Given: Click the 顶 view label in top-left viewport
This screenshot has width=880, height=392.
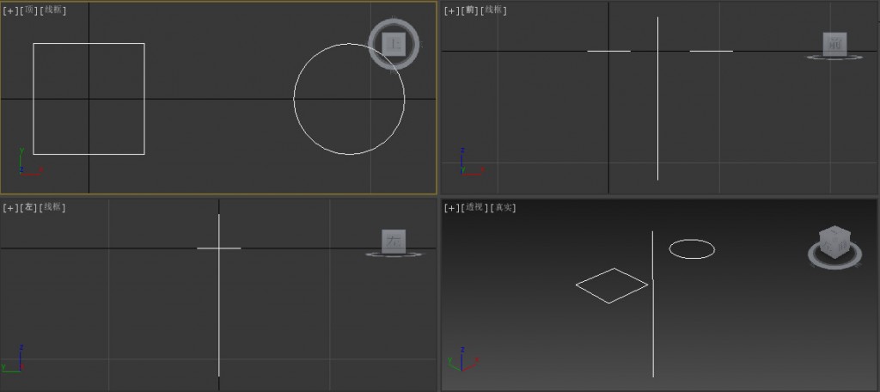Looking at the screenshot, I should pos(29,10).
